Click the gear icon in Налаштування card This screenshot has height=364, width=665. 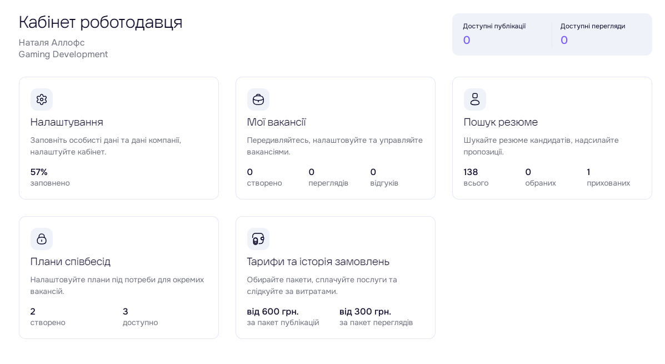[x=42, y=99]
